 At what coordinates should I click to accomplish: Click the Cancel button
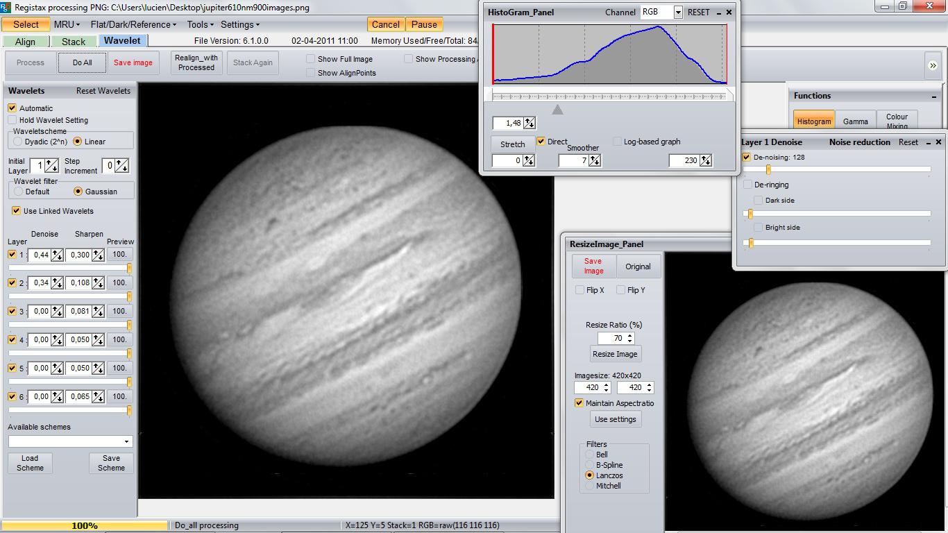386,24
